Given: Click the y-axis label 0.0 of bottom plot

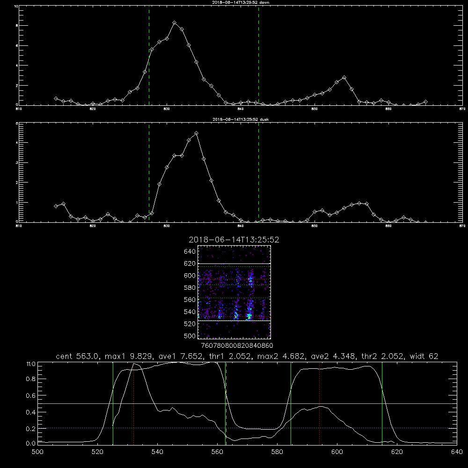Looking at the screenshot, I should pyautogui.click(x=31, y=444).
